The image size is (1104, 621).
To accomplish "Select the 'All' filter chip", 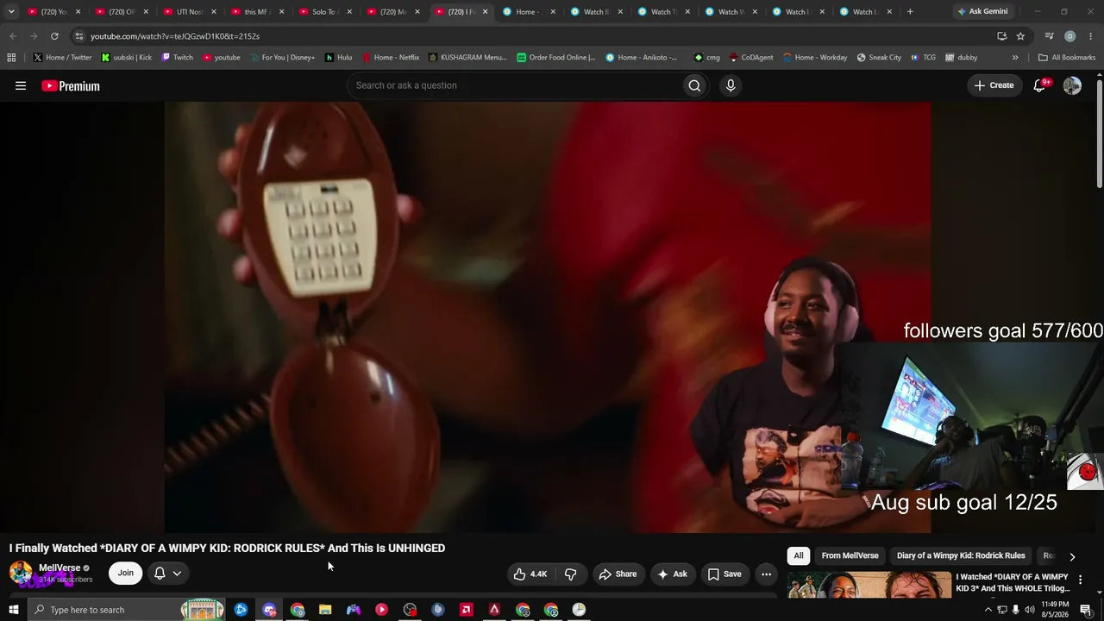I will (799, 556).
